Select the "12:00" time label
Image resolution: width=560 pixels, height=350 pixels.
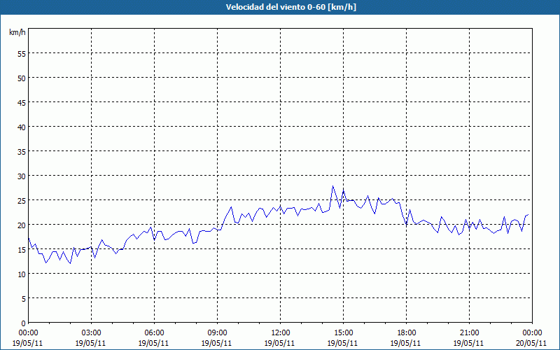(x=281, y=333)
